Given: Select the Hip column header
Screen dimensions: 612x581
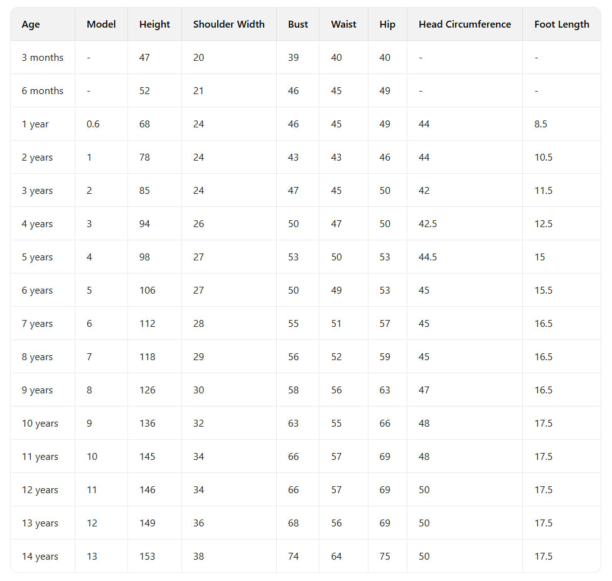Looking at the screenshot, I should coord(387,24).
